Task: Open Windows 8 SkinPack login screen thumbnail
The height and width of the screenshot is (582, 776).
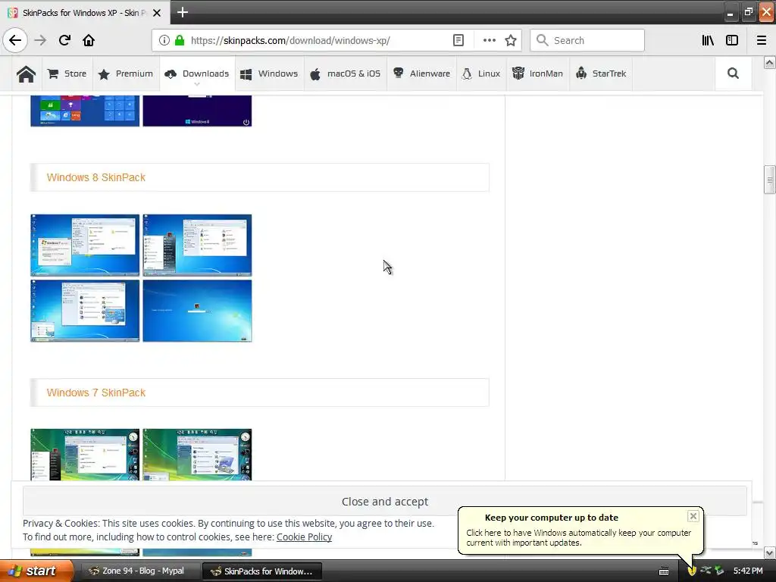Action: (198, 311)
